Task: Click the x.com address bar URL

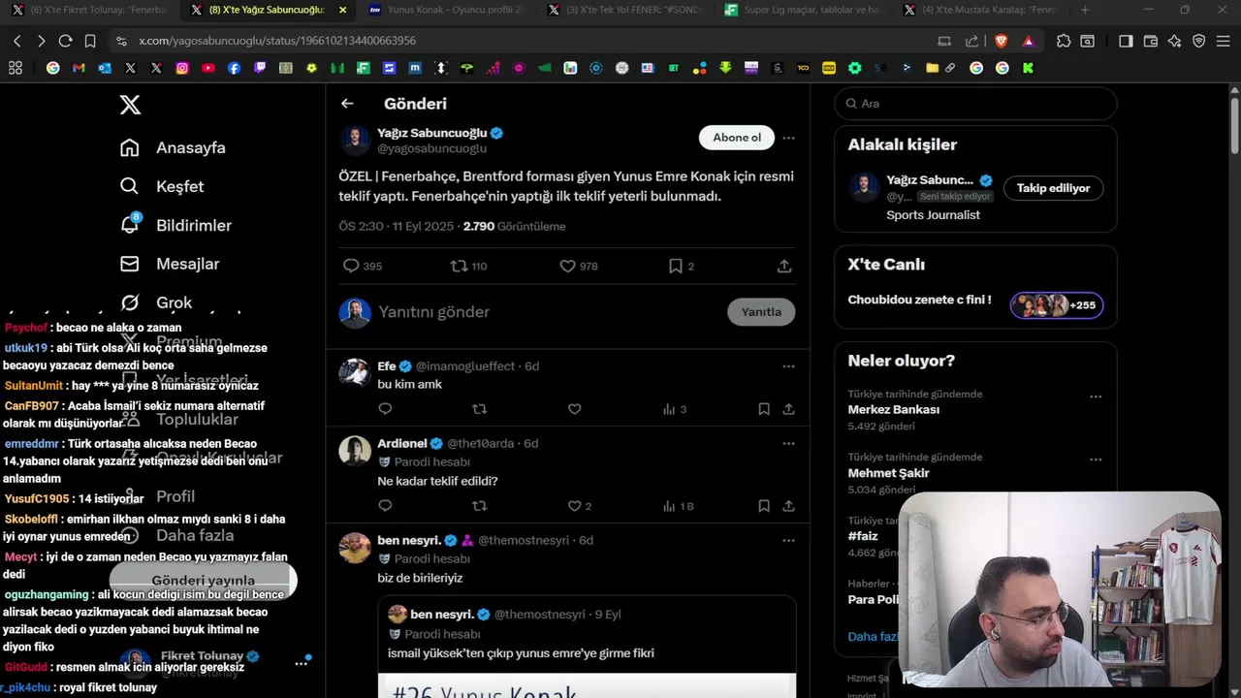Action: (x=276, y=41)
